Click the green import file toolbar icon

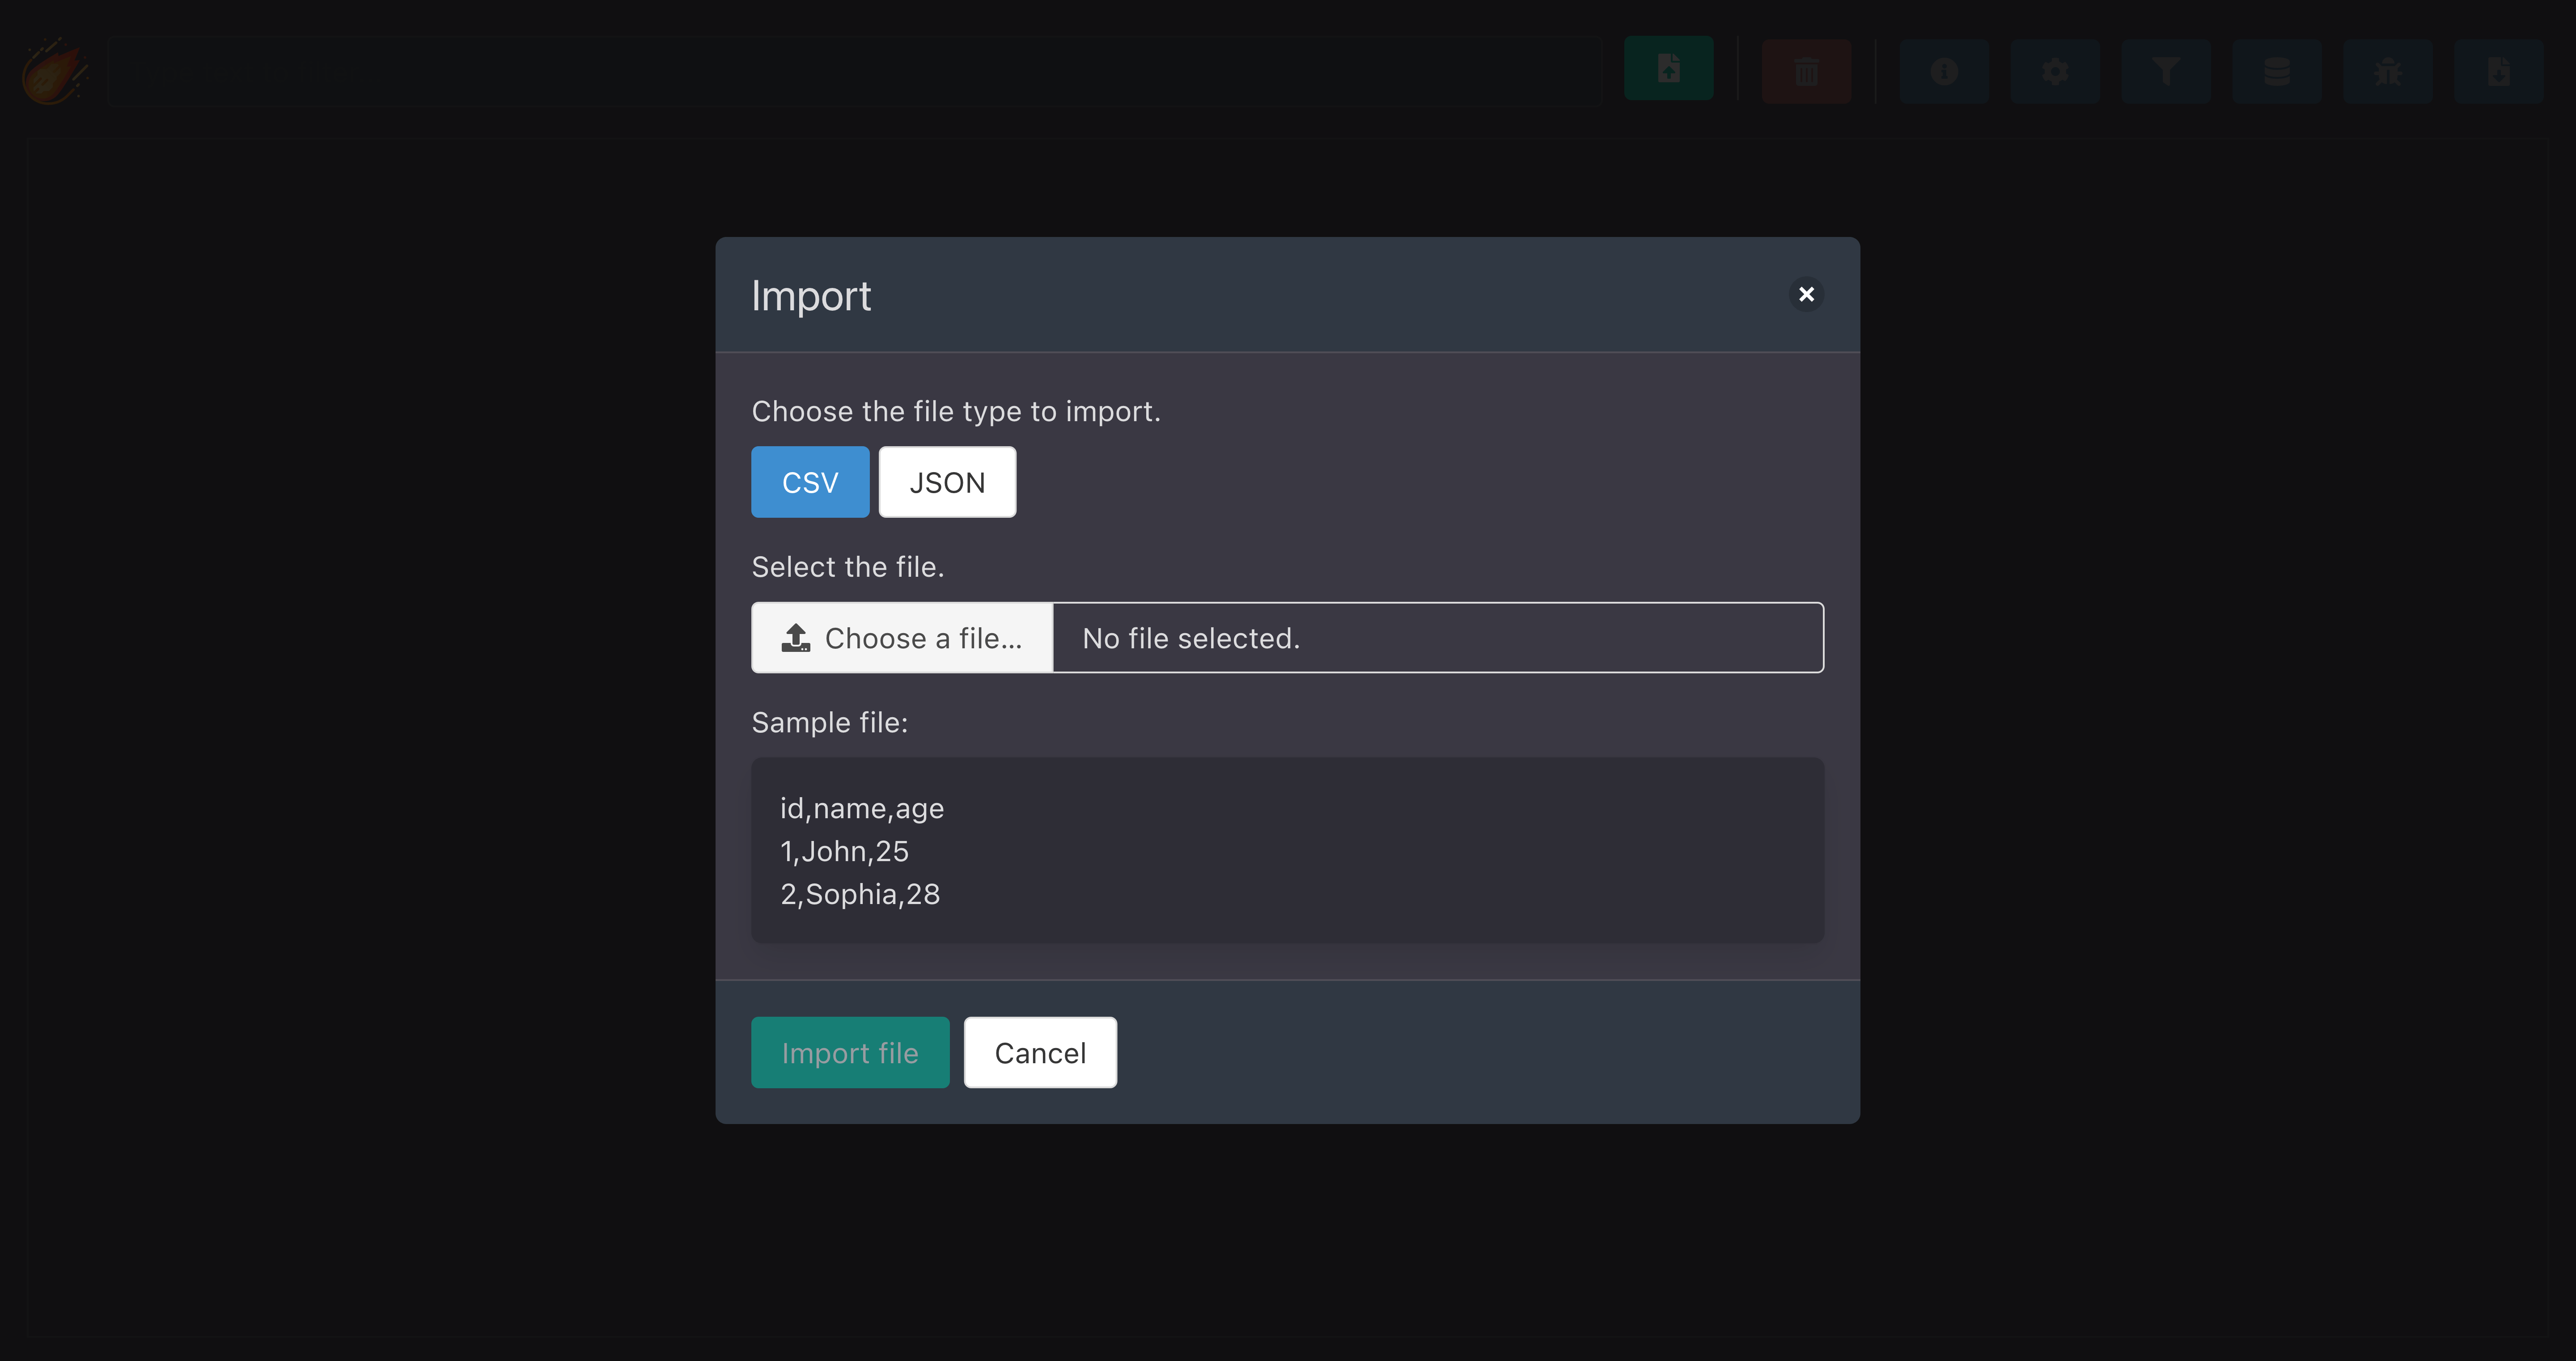click(1668, 69)
